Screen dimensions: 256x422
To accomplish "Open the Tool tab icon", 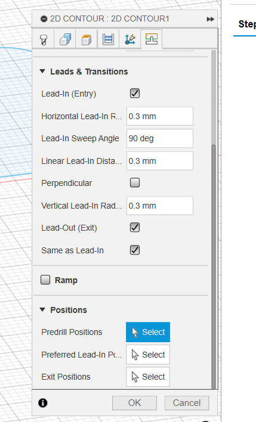I will 44,39.
